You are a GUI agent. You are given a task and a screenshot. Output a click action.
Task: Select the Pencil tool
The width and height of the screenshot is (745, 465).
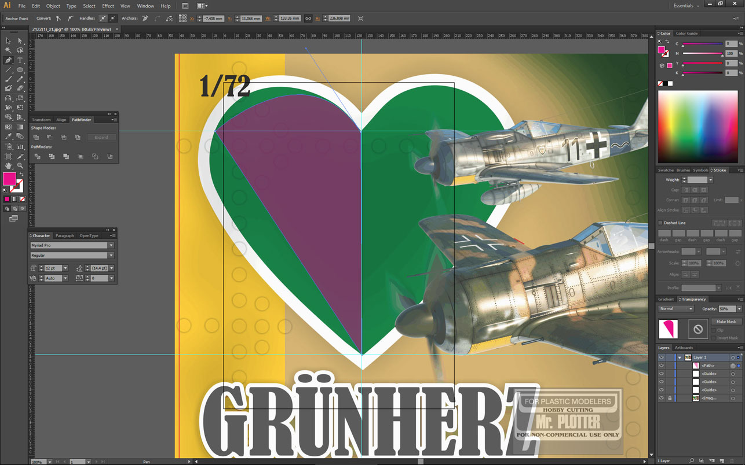point(20,79)
